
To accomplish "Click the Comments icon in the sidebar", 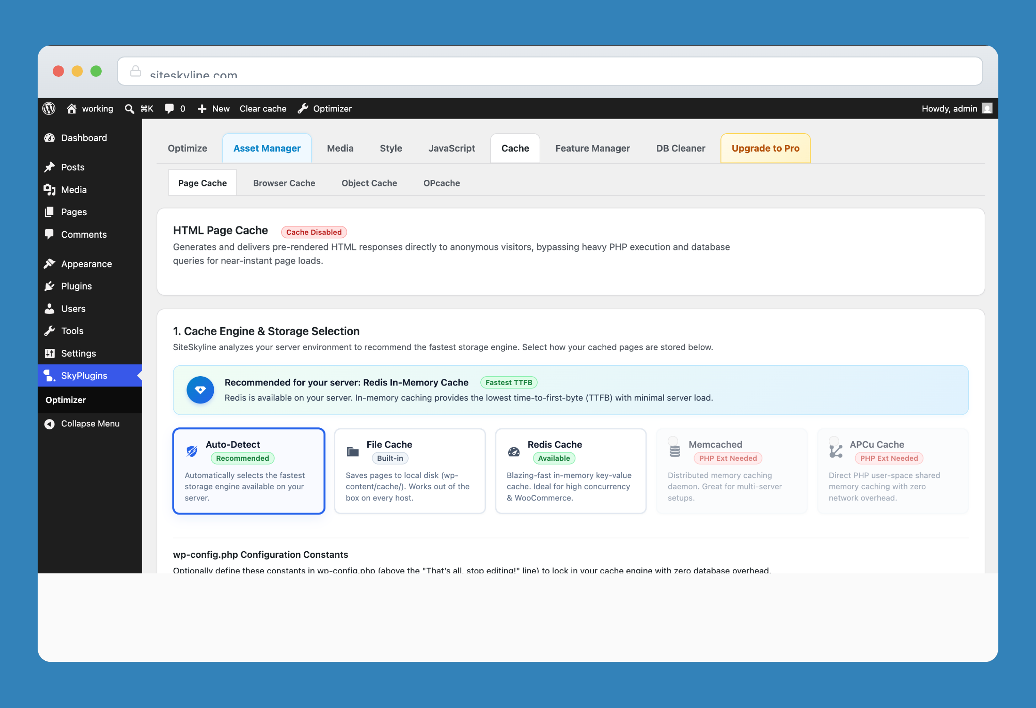I will point(49,234).
